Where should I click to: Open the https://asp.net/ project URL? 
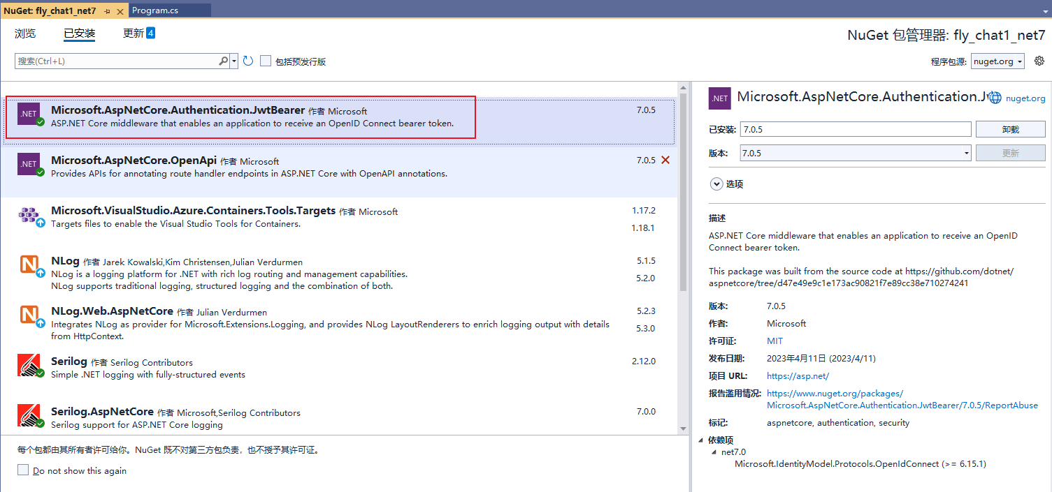point(798,376)
